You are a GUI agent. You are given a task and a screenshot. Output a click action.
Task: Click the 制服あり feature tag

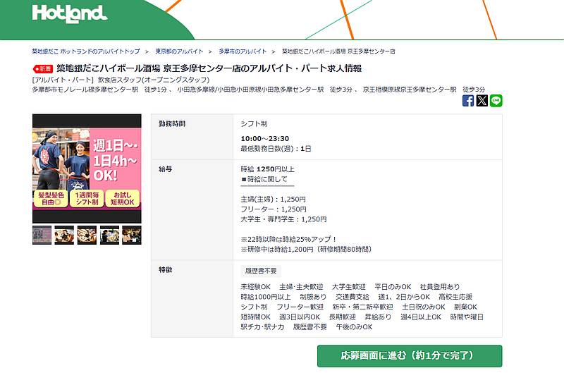[x=313, y=297]
